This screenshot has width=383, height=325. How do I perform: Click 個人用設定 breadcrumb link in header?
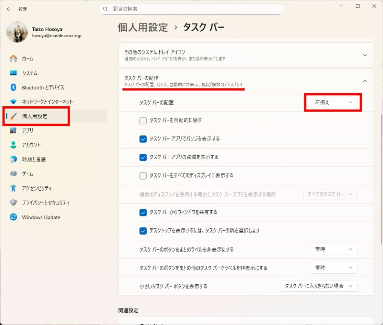143,27
